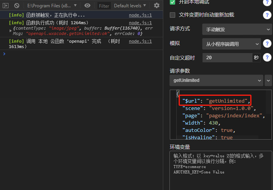
Task: Click the "$url": "getUnlimited" line in editor
Action: tap(216, 101)
